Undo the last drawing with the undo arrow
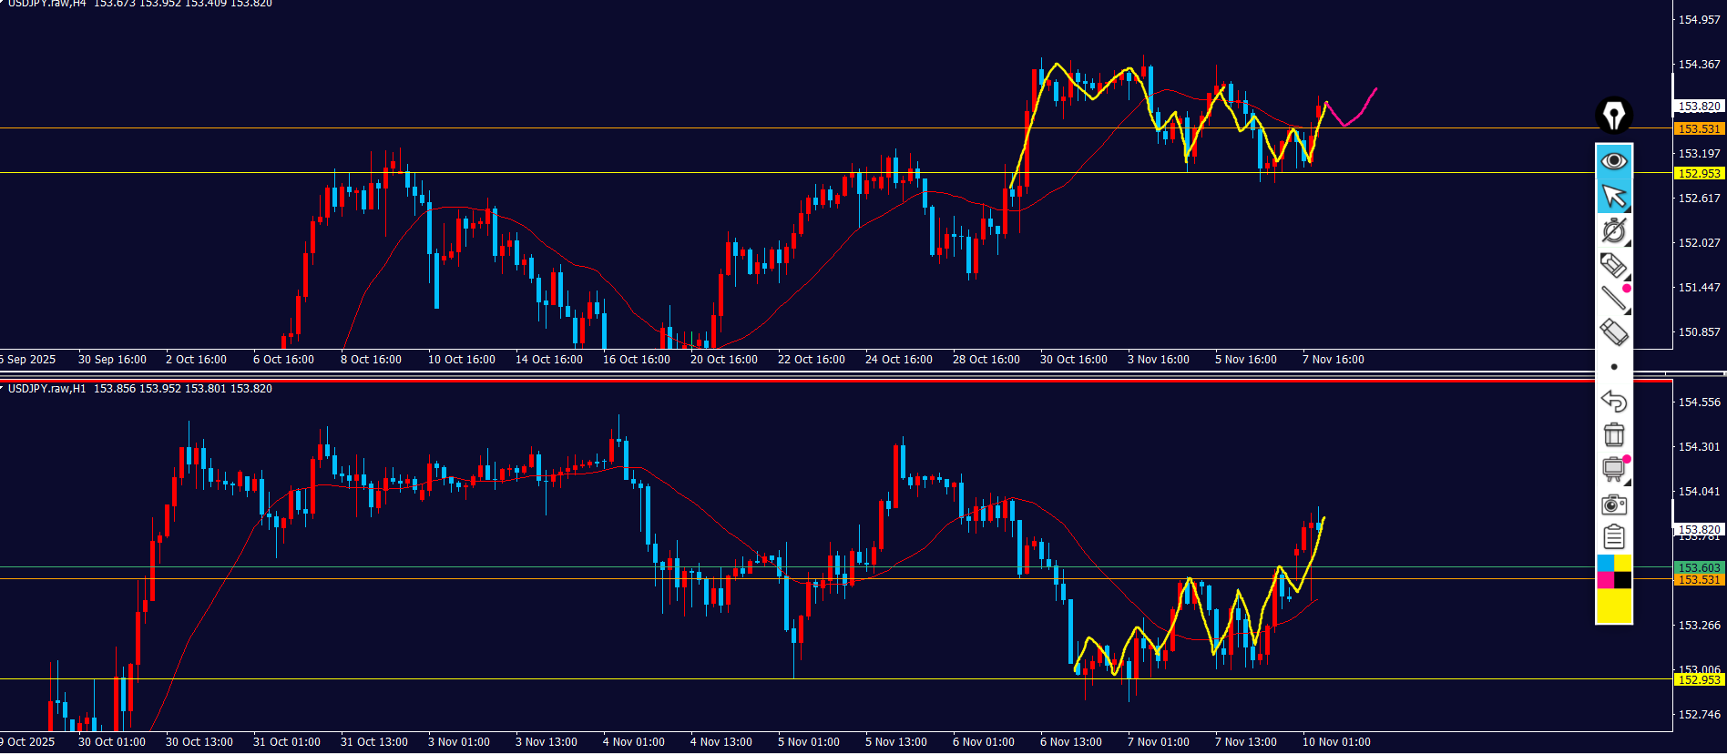 1614,401
